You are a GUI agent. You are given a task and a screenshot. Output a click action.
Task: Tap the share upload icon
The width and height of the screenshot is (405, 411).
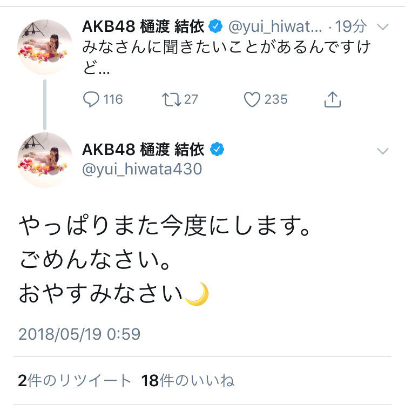333,99
